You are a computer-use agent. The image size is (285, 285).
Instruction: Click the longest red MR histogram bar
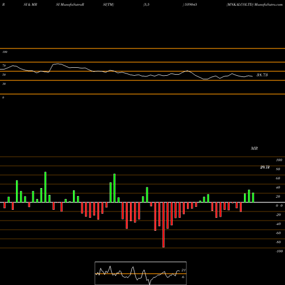click(x=164, y=225)
